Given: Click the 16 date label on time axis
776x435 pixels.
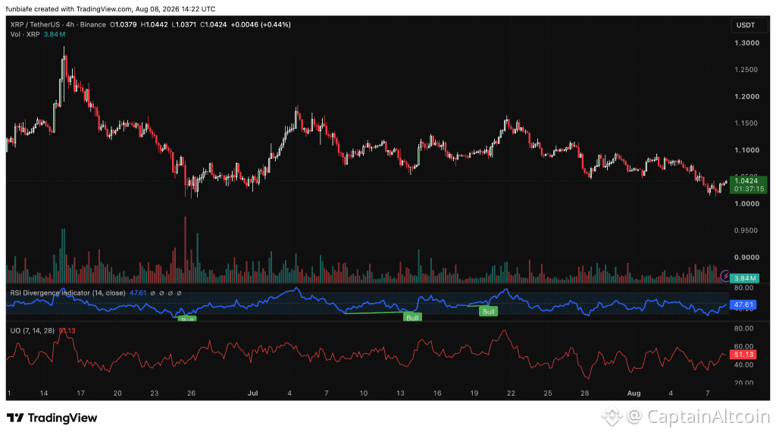Looking at the screenshot, I should (437, 393).
